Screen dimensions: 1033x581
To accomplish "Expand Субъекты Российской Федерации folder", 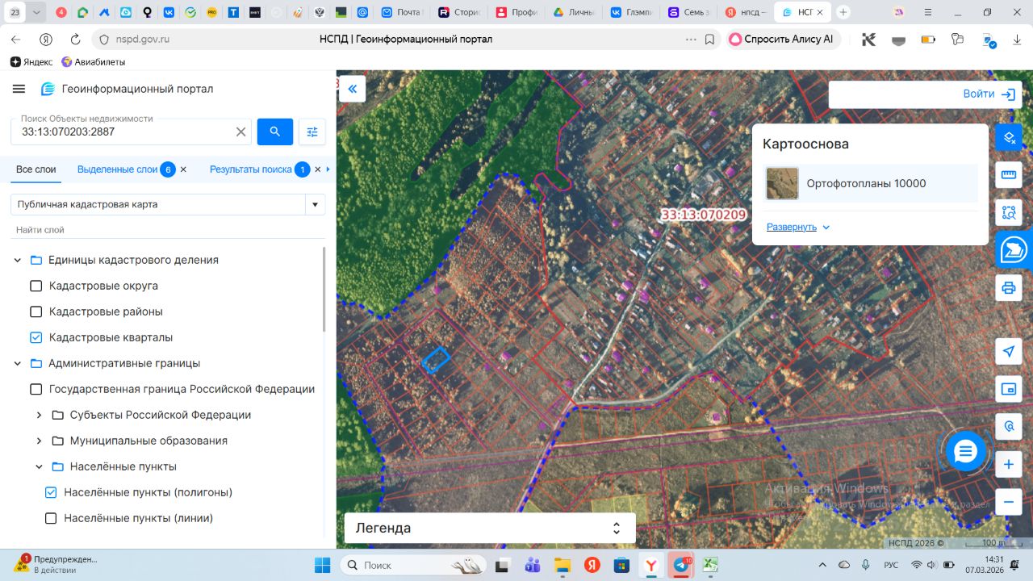I will (x=40, y=415).
